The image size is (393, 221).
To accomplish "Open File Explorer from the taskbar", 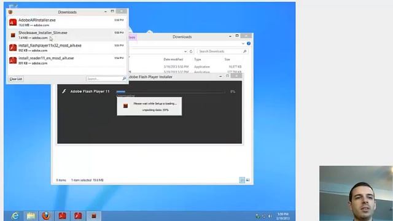I will (x=31, y=215).
